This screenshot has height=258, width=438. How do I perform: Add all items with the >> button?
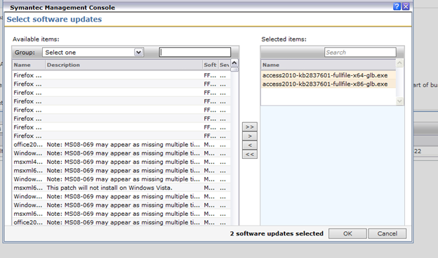(250, 127)
